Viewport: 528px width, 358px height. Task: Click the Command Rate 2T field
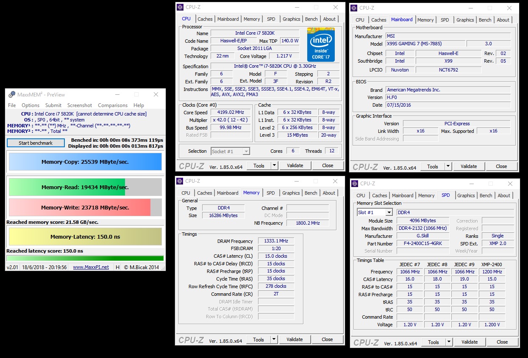click(276, 294)
